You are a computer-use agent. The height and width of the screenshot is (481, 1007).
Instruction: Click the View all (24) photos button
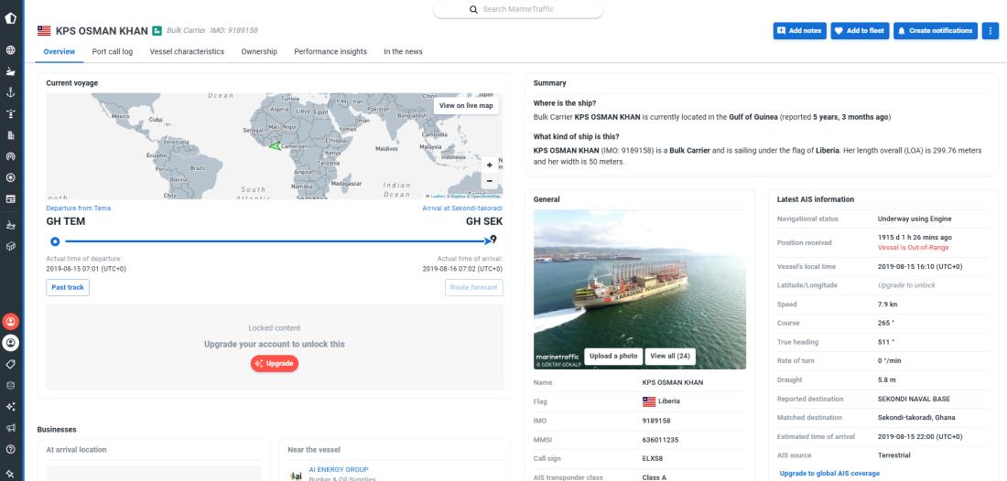670,356
